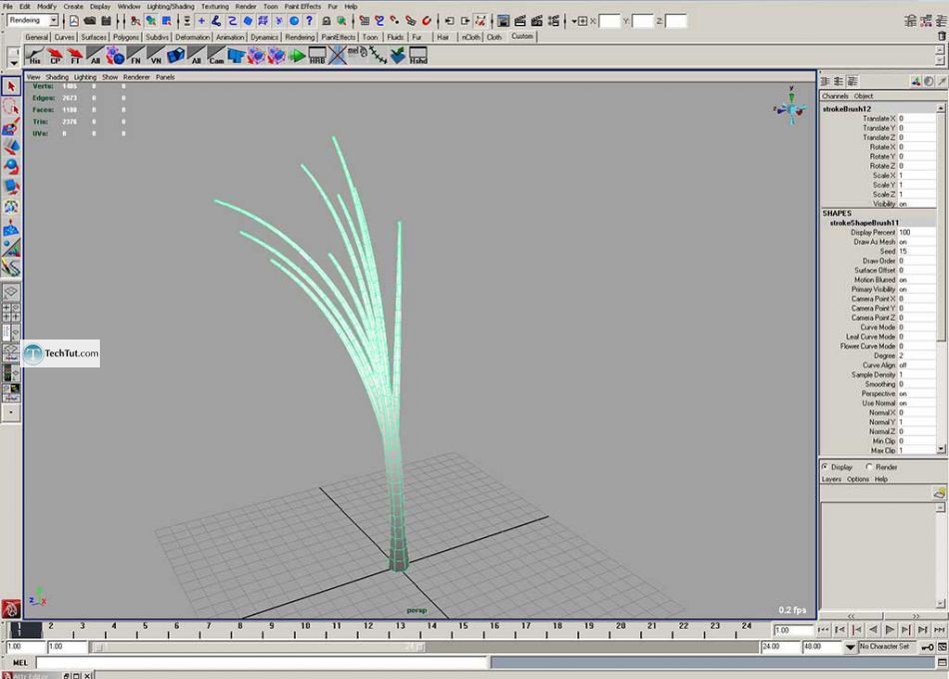Click the open scene folder icon
Screen dimensions: 949x679
click(90, 21)
